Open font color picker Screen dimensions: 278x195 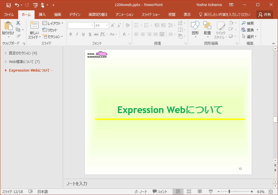click(129, 34)
